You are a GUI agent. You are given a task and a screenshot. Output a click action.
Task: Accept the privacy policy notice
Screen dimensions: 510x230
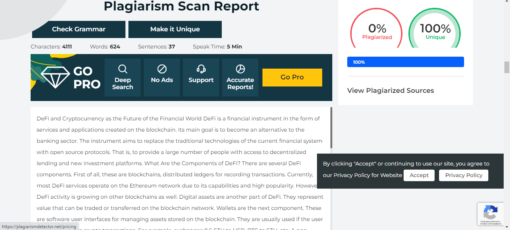pyautogui.click(x=419, y=175)
